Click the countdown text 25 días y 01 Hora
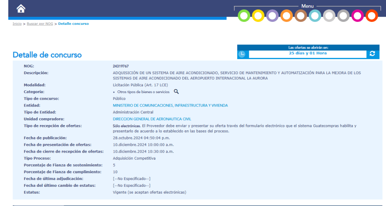The height and width of the screenshot is (206, 386). [308, 53]
